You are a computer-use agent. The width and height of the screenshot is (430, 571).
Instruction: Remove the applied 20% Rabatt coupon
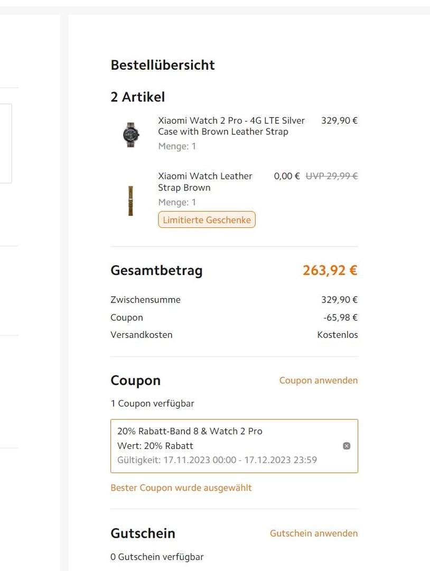click(x=347, y=446)
